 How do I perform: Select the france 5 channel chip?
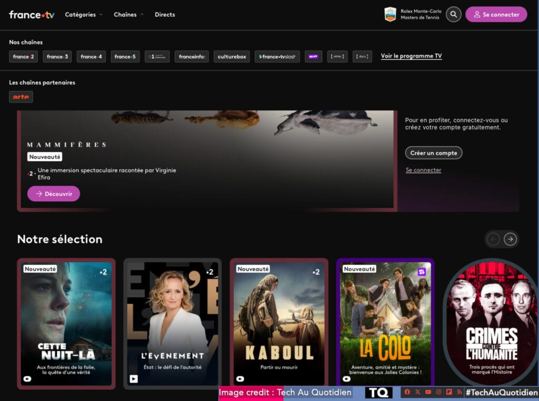coord(125,57)
